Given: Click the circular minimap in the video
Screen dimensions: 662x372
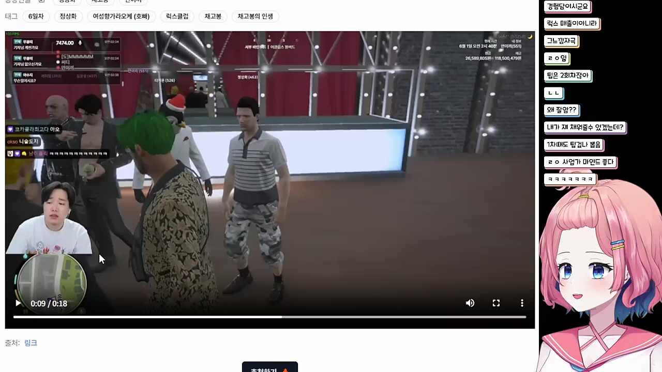Looking at the screenshot, I should 51,283.
